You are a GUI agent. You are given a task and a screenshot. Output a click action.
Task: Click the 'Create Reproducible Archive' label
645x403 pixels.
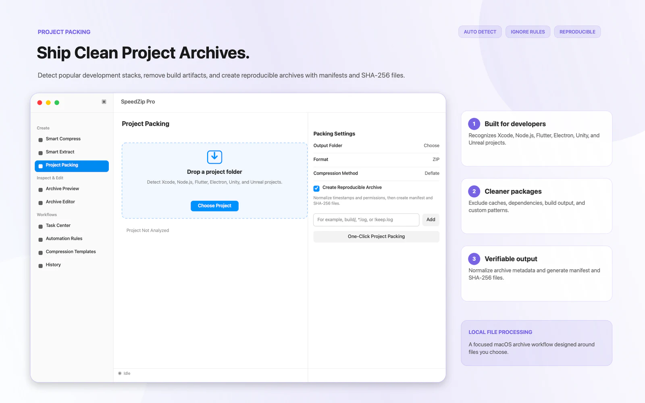pyautogui.click(x=352, y=187)
